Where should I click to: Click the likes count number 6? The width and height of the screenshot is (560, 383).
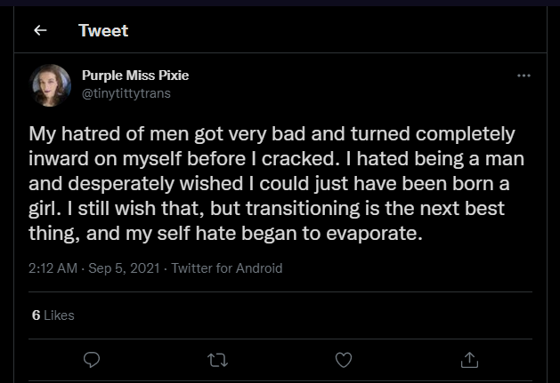pos(36,315)
